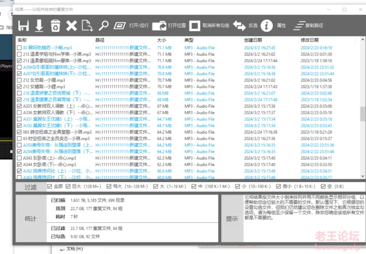Select file 212 女总裁--小狸.mp3
This screenshot has width=366, height=254.
(x=44, y=80)
